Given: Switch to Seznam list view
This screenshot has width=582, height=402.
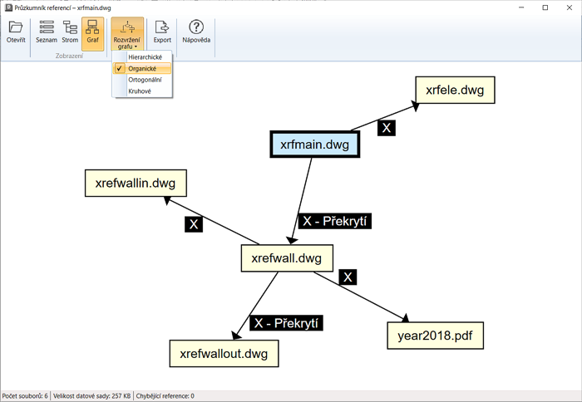Looking at the screenshot, I should pyautogui.click(x=46, y=28).
